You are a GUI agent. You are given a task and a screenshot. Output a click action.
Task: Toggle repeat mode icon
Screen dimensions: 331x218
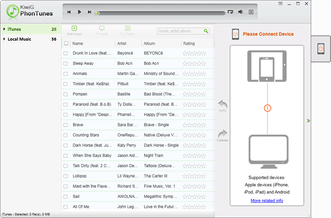[x=230, y=12]
